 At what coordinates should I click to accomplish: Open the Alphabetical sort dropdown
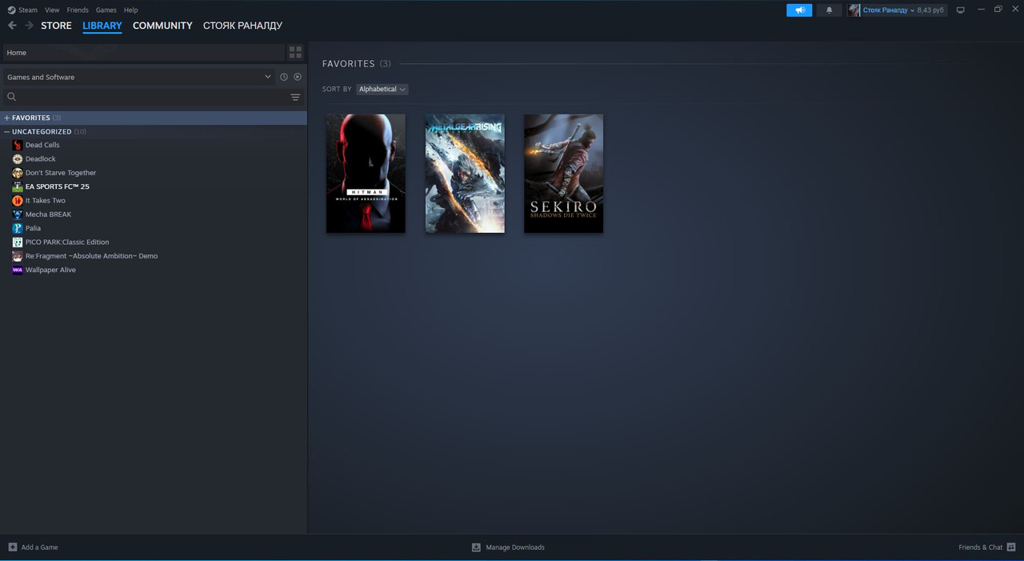point(382,89)
